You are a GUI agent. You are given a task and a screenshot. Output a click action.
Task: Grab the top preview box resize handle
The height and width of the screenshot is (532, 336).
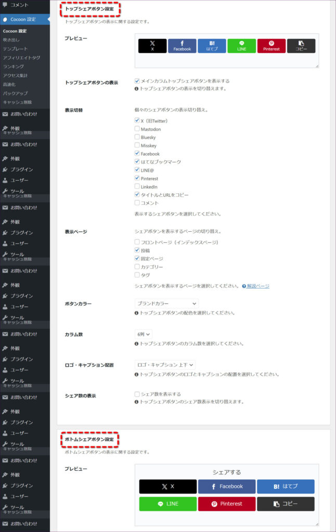[316, 65]
